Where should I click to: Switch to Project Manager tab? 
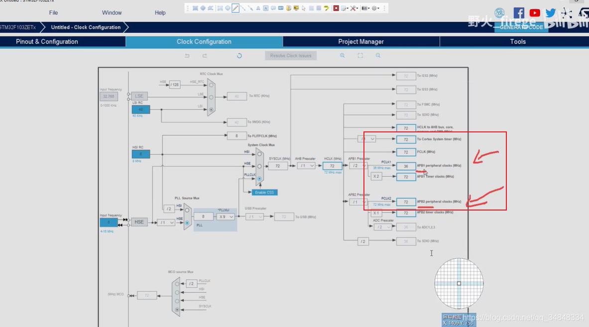pos(361,42)
